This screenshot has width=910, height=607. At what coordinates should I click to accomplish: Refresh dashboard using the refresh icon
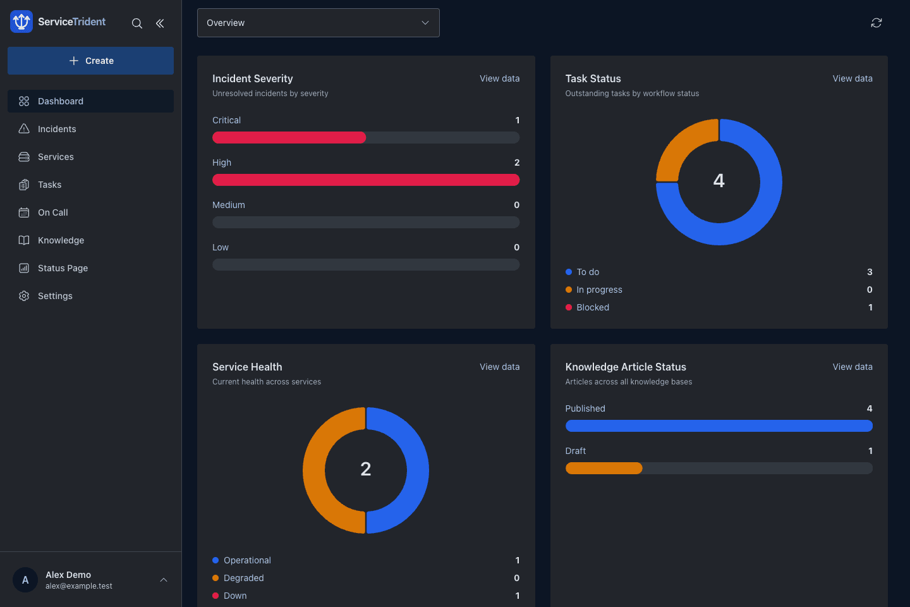click(x=877, y=23)
